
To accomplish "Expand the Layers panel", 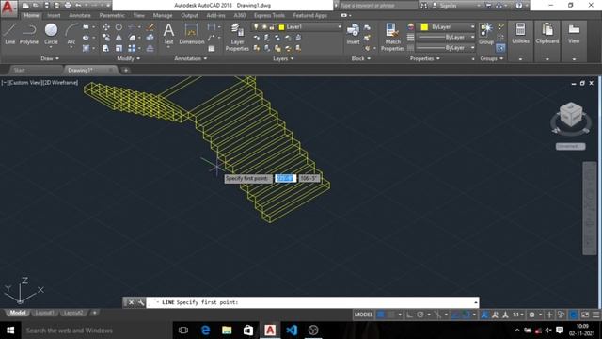I will [283, 58].
